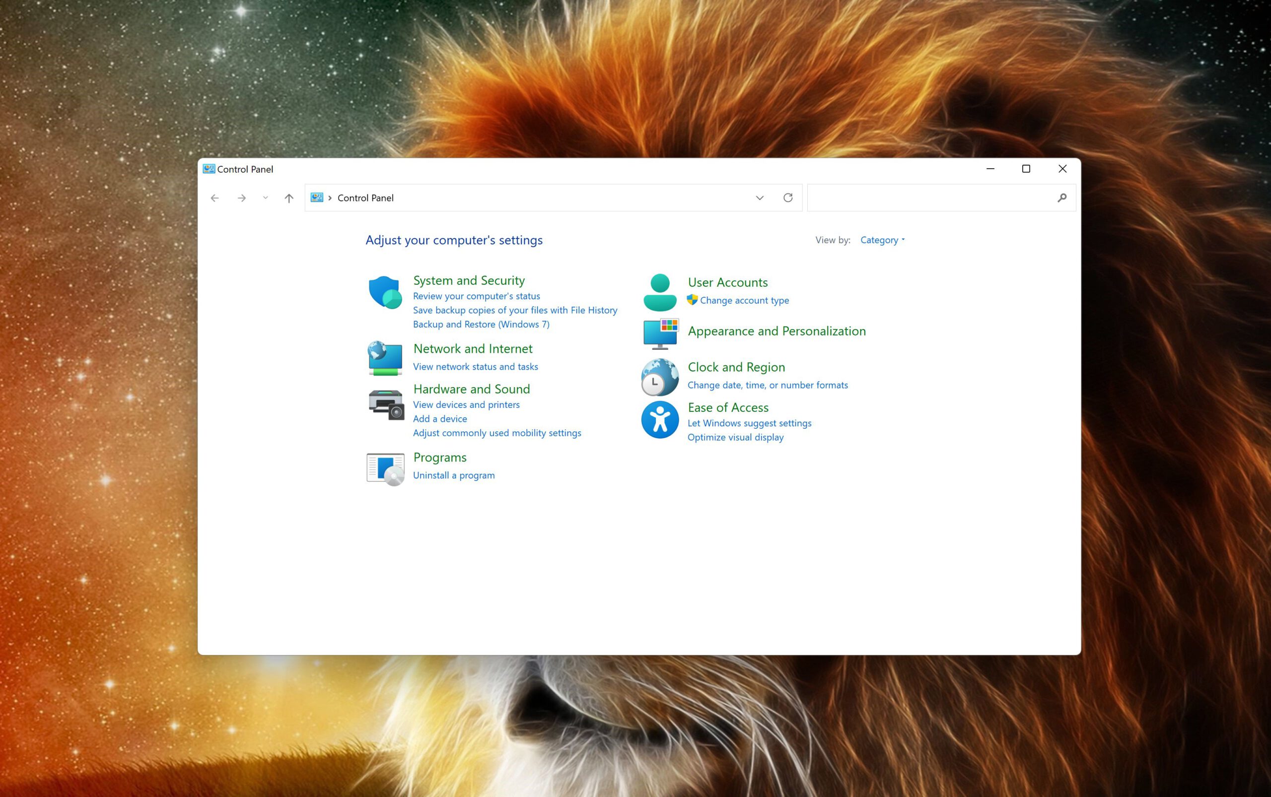Go up one level with Up arrow
The image size is (1271, 797).
tap(289, 198)
